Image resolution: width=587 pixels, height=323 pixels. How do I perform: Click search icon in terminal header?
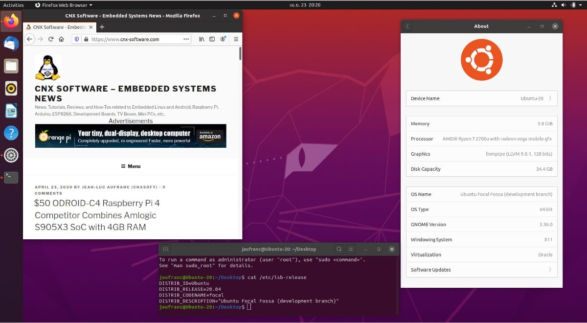[339, 249]
